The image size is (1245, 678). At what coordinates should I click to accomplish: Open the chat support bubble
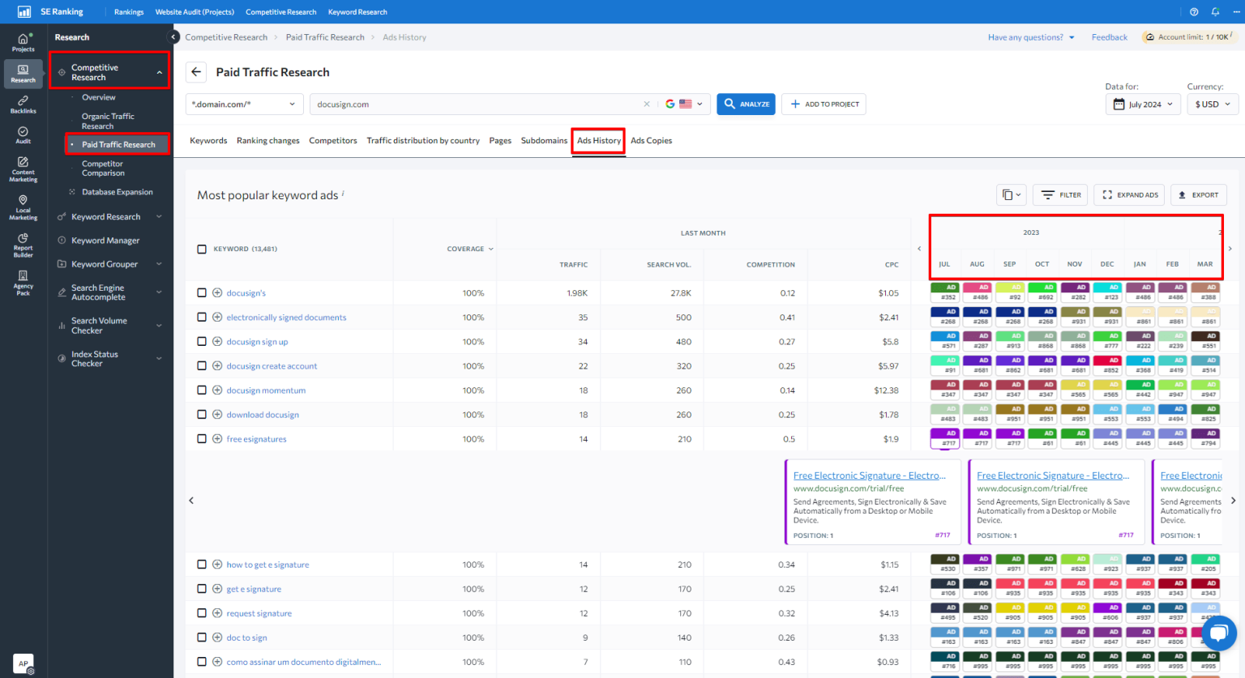tap(1218, 633)
